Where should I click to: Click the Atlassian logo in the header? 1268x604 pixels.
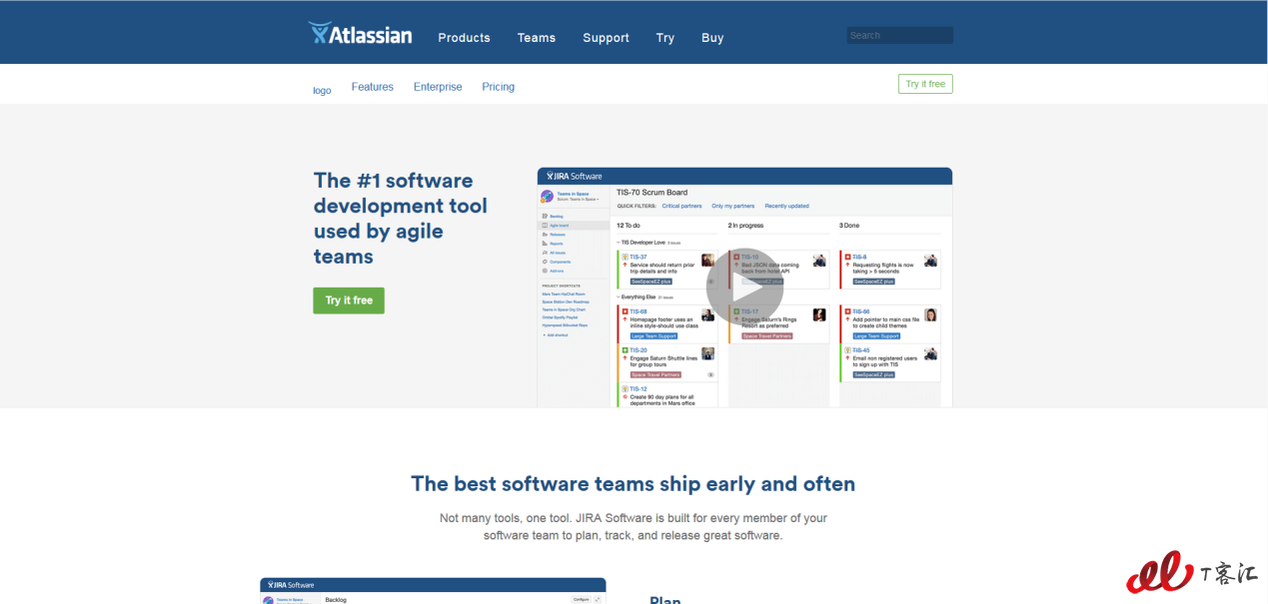coord(360,35)
